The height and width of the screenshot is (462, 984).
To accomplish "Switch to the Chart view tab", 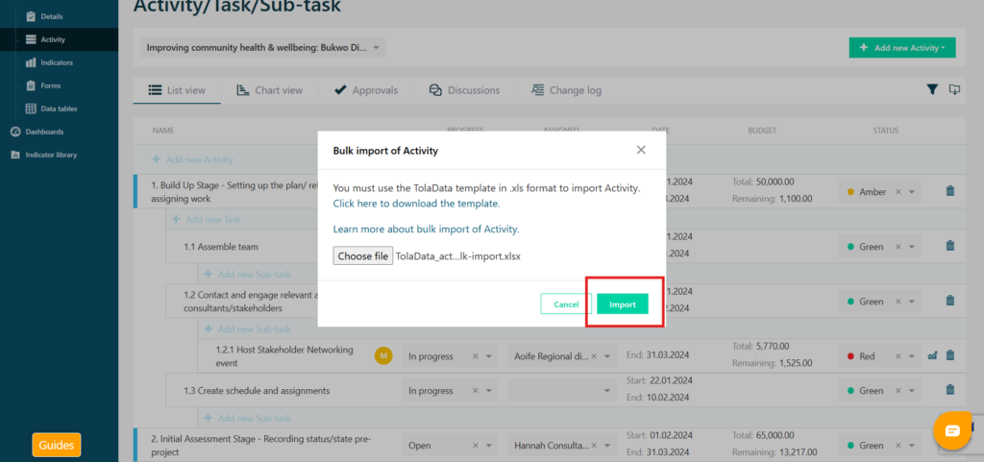I will [x=270, y=90].
